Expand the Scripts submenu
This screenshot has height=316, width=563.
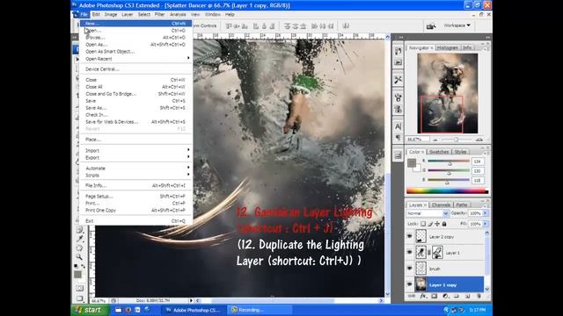click(x=136, y=176)
